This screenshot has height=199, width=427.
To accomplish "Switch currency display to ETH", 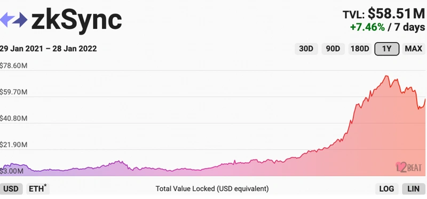I will [38, 189].
